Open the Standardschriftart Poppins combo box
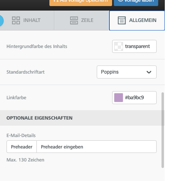Image resolution: width=170 pixels, height=181 pixels. click(127, 72)
